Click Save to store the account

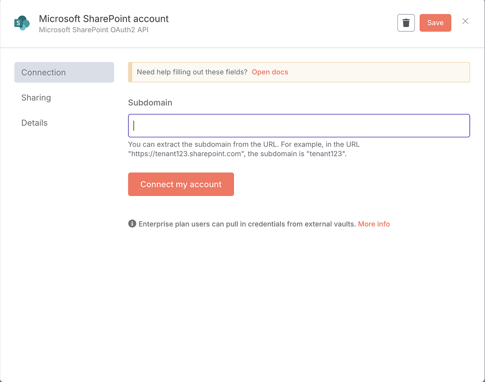pyautogui.click(x=435, y=22)
